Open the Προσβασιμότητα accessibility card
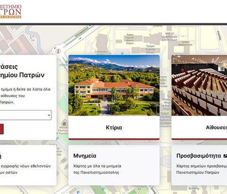Screen dimensions: 227x194 [x=199, y=165]
